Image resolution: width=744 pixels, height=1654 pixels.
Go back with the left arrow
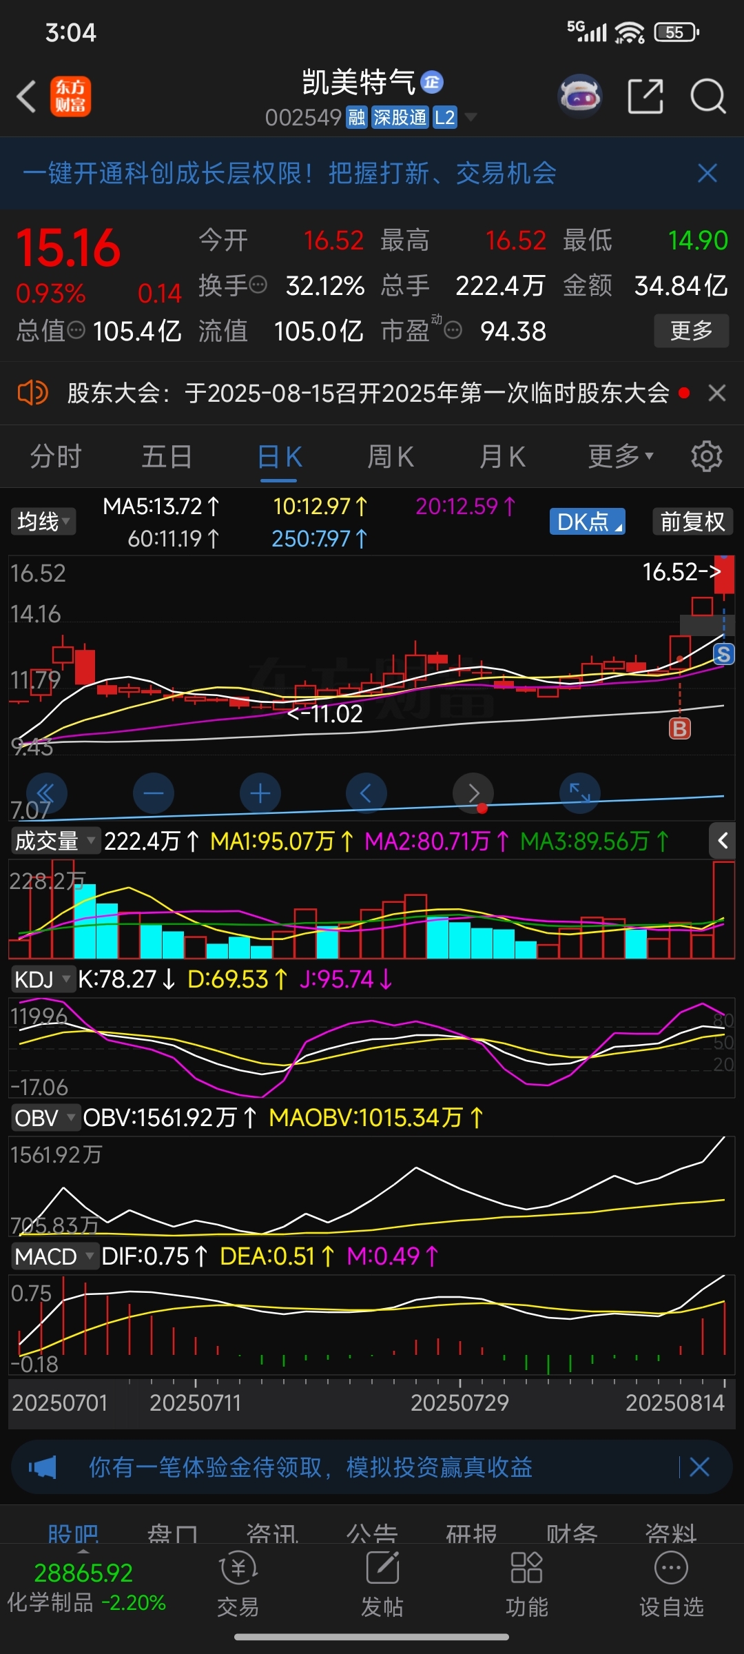pos(26,96)
